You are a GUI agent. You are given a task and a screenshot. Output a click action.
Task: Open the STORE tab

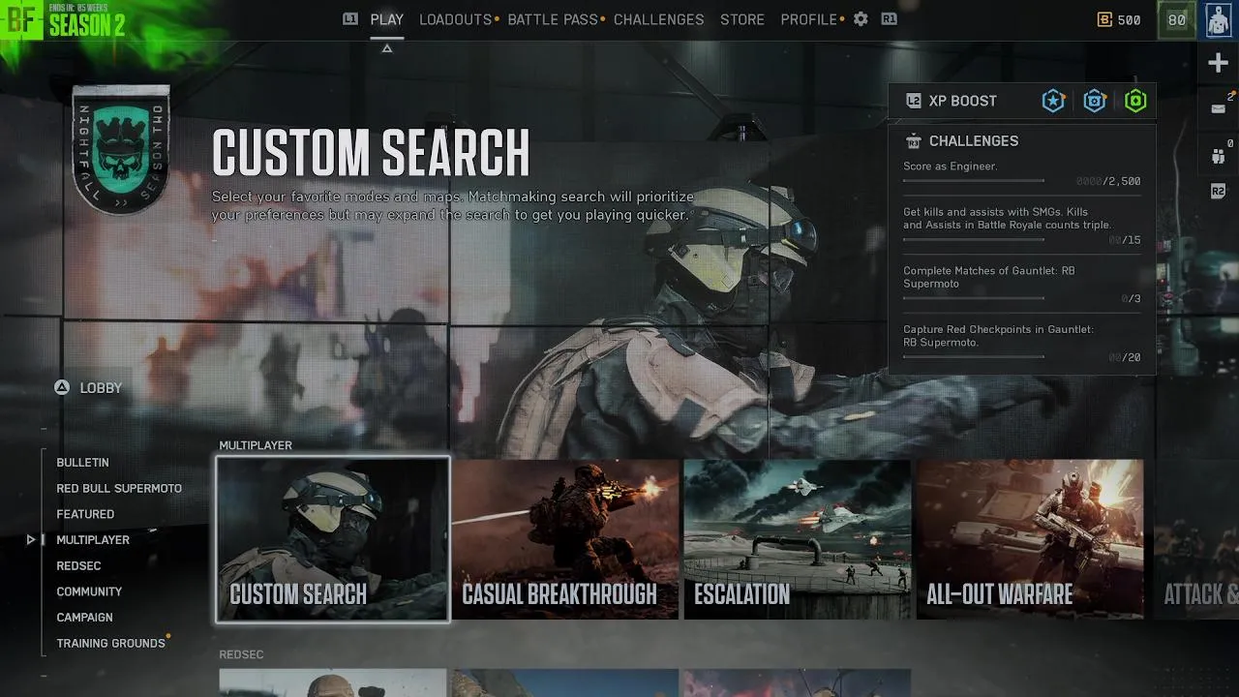coord(742,19)
